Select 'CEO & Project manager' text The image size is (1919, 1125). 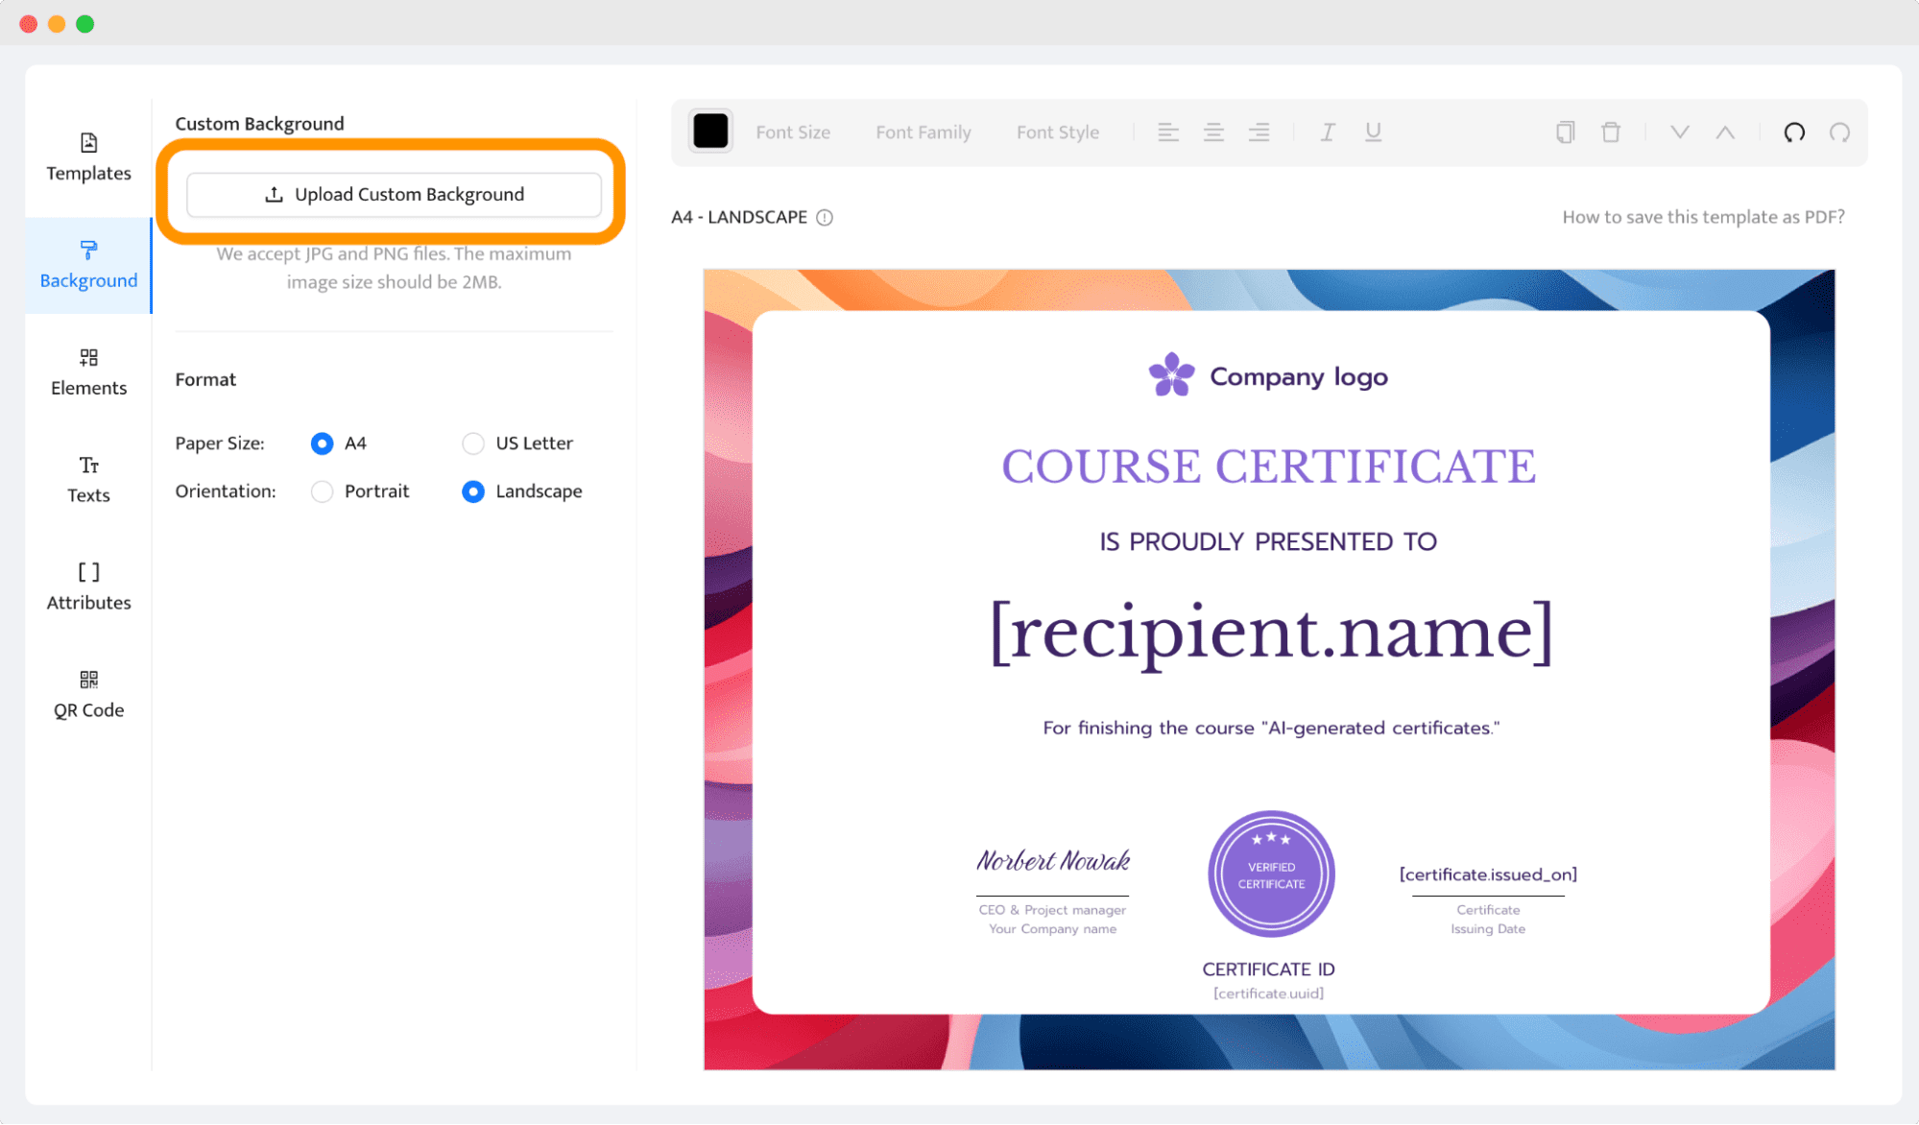[x=1052, y=910]
